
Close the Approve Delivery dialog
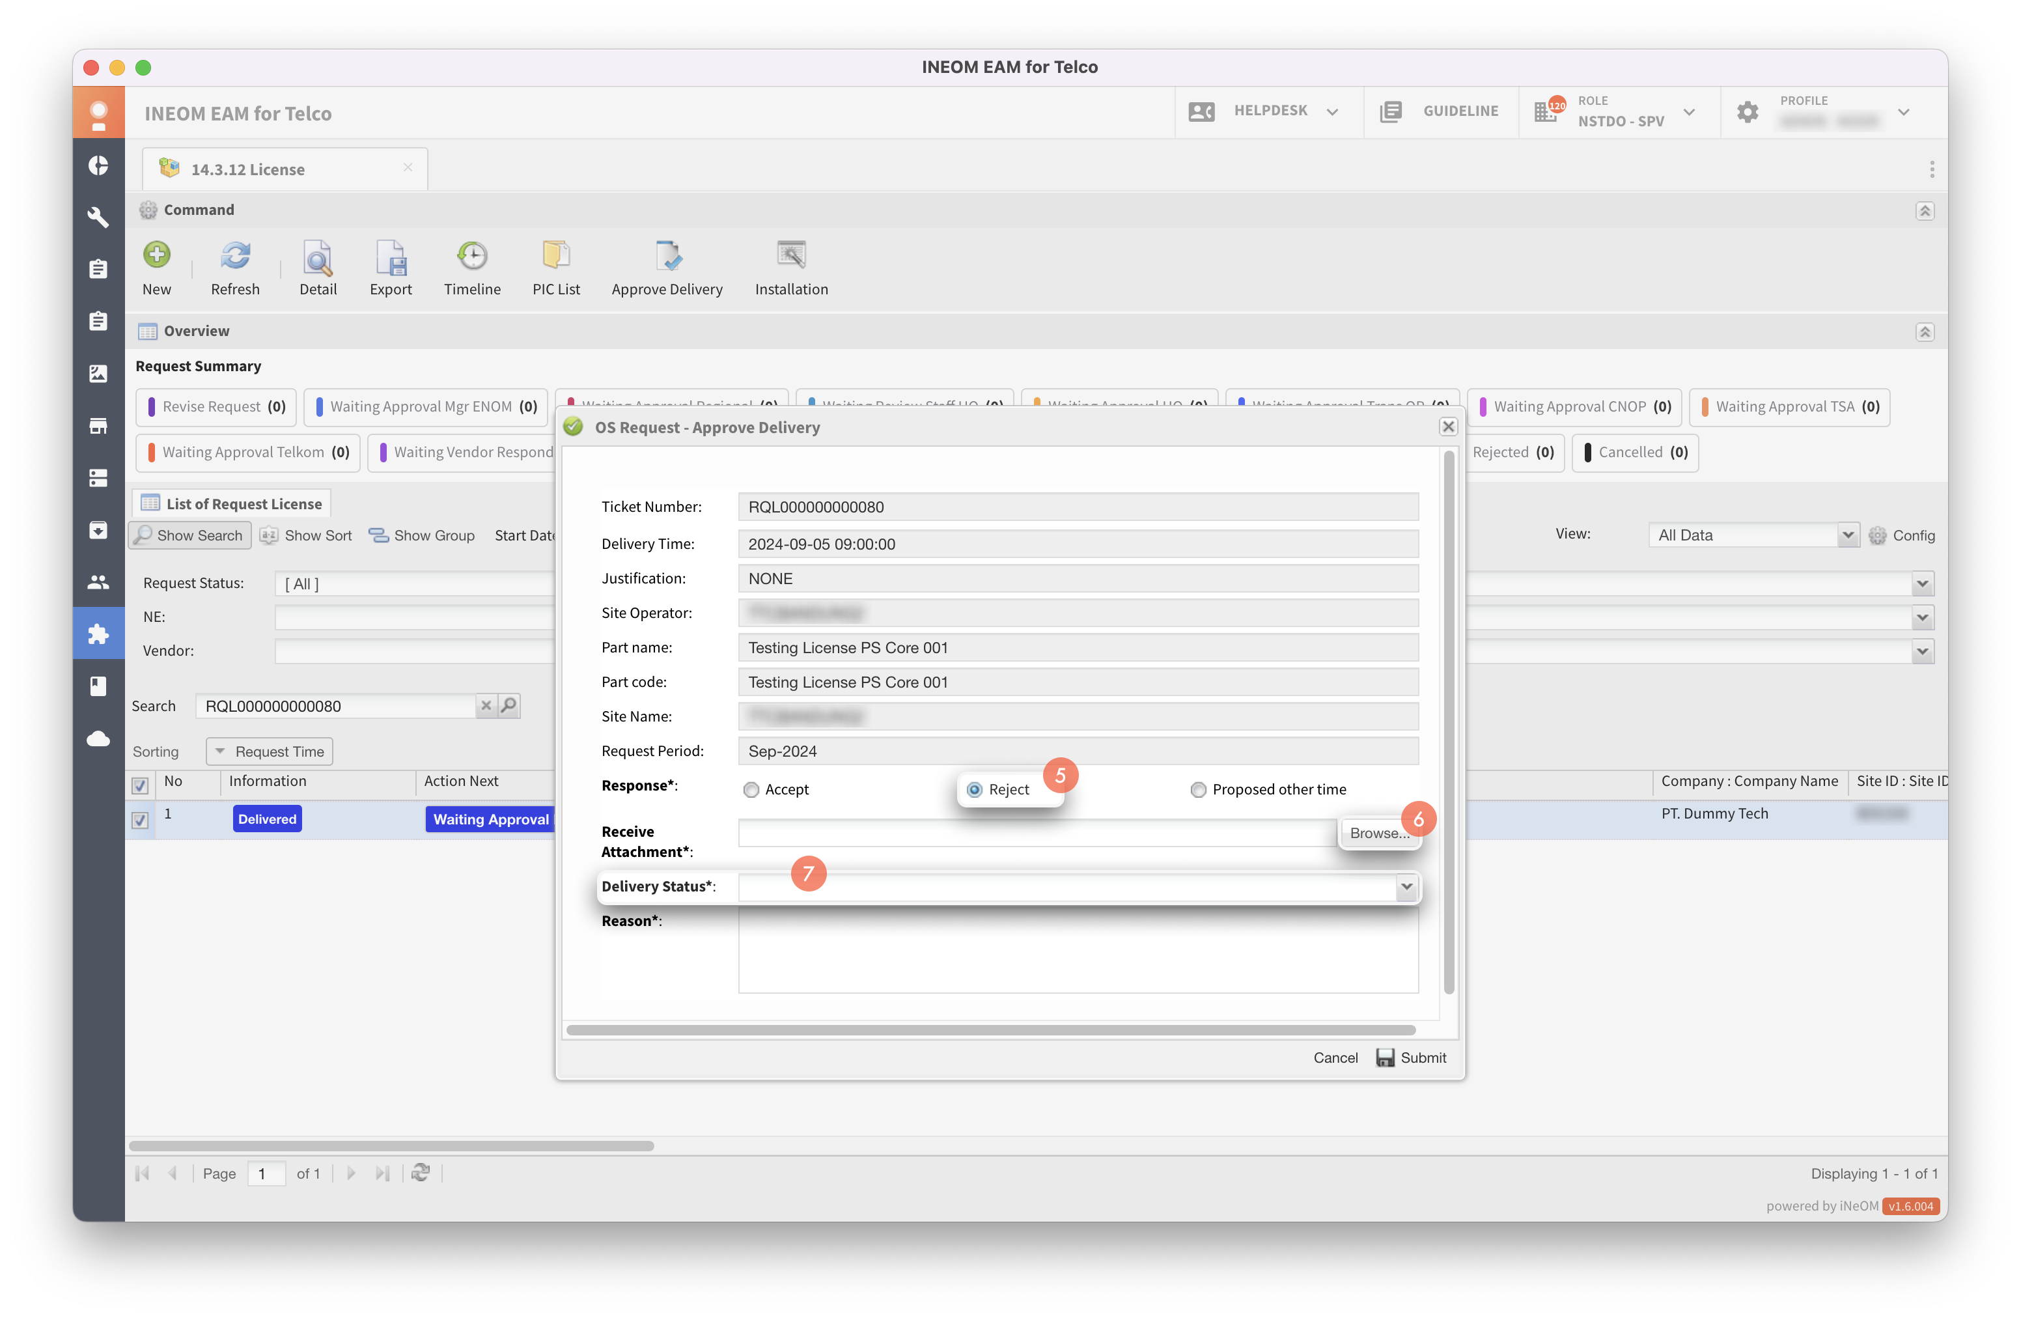point(1449,427)
